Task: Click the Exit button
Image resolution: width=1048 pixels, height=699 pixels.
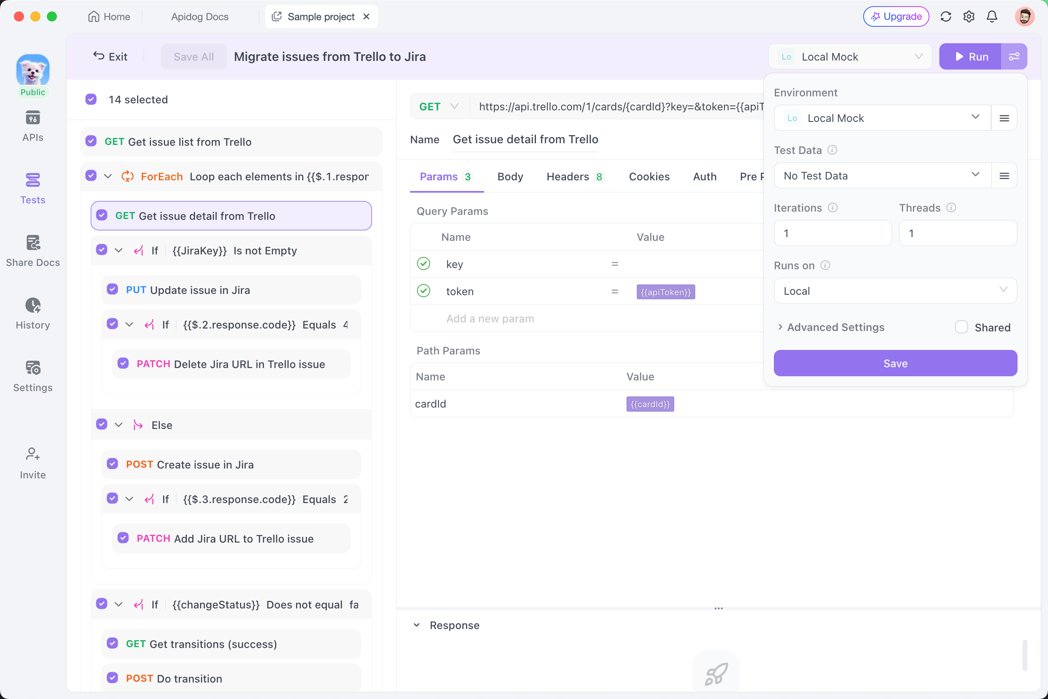Action: (110, 57)
